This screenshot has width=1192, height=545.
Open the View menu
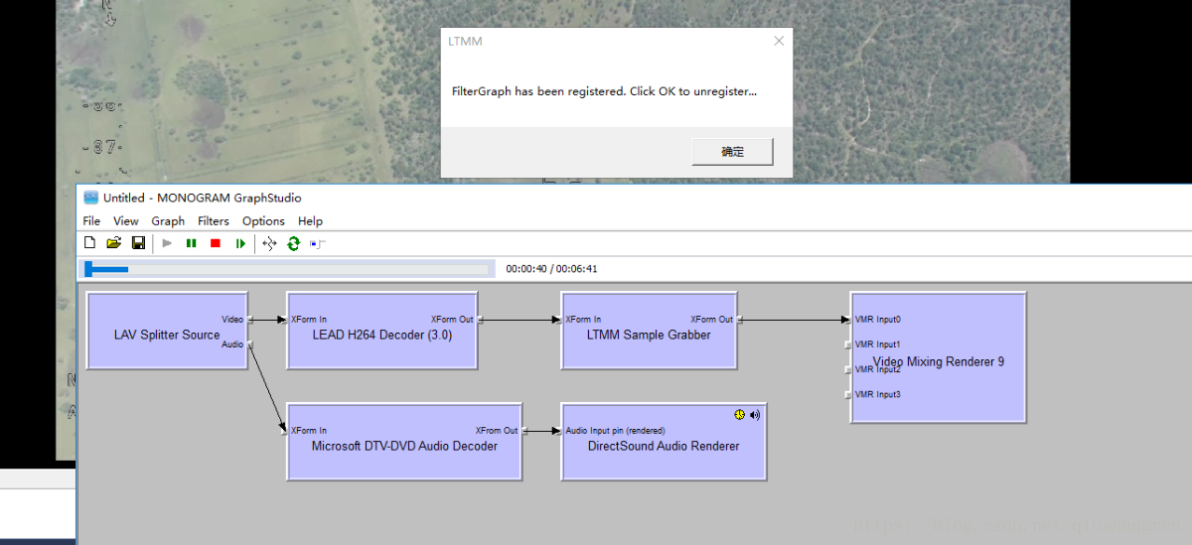[x=126, y=221]
